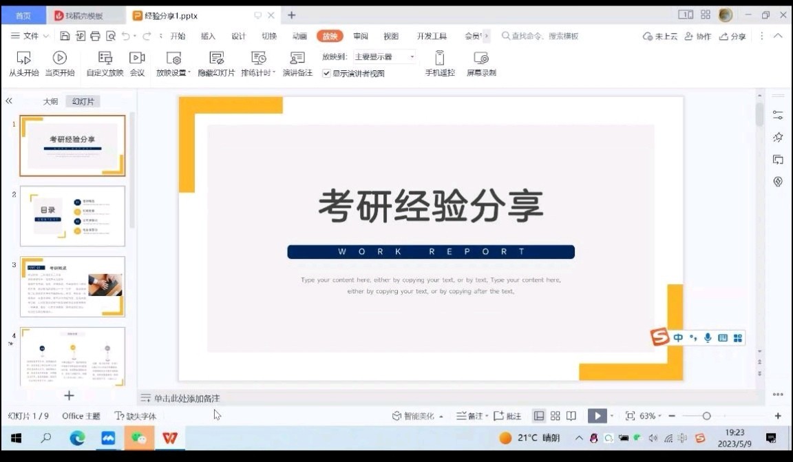Click the zoom slider handle

pyautogui.click(x=706, y=416)
